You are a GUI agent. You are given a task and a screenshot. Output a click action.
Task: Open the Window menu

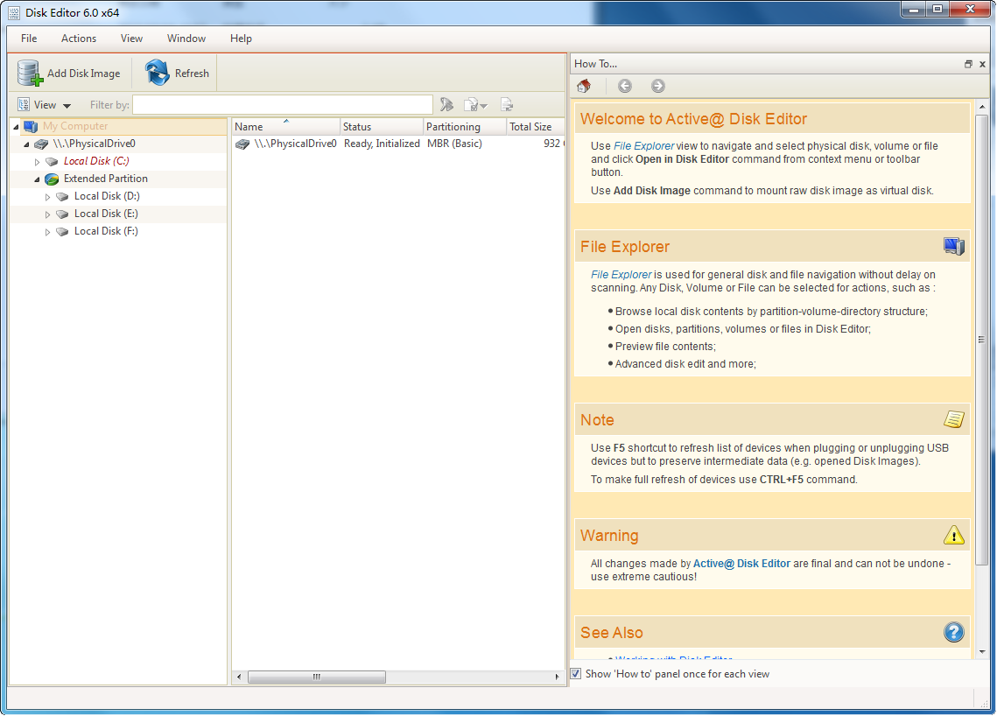tap(186, 39)
